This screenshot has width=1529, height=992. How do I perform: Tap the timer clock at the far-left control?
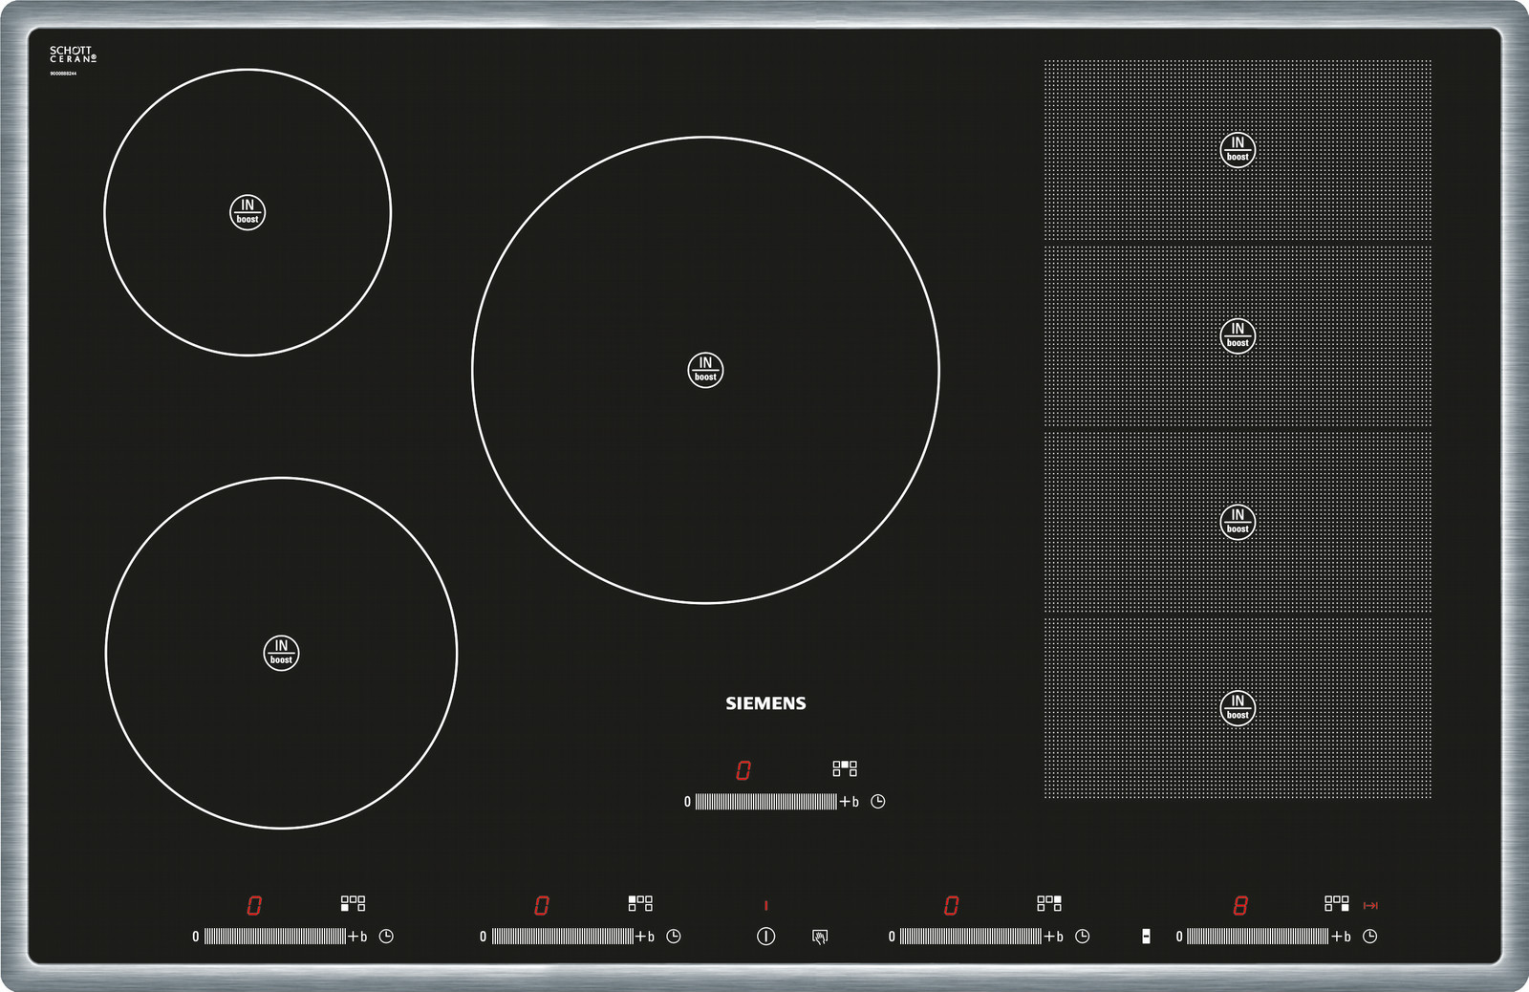click(386, 937)
